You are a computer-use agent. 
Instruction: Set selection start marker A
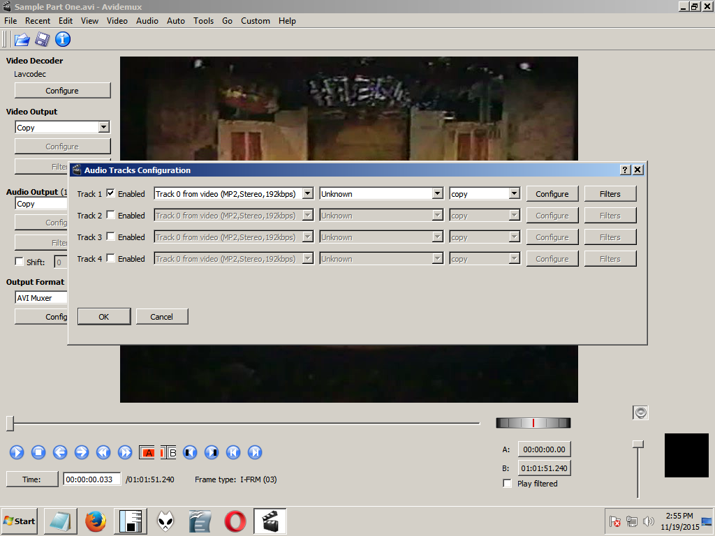click(147, 452)
